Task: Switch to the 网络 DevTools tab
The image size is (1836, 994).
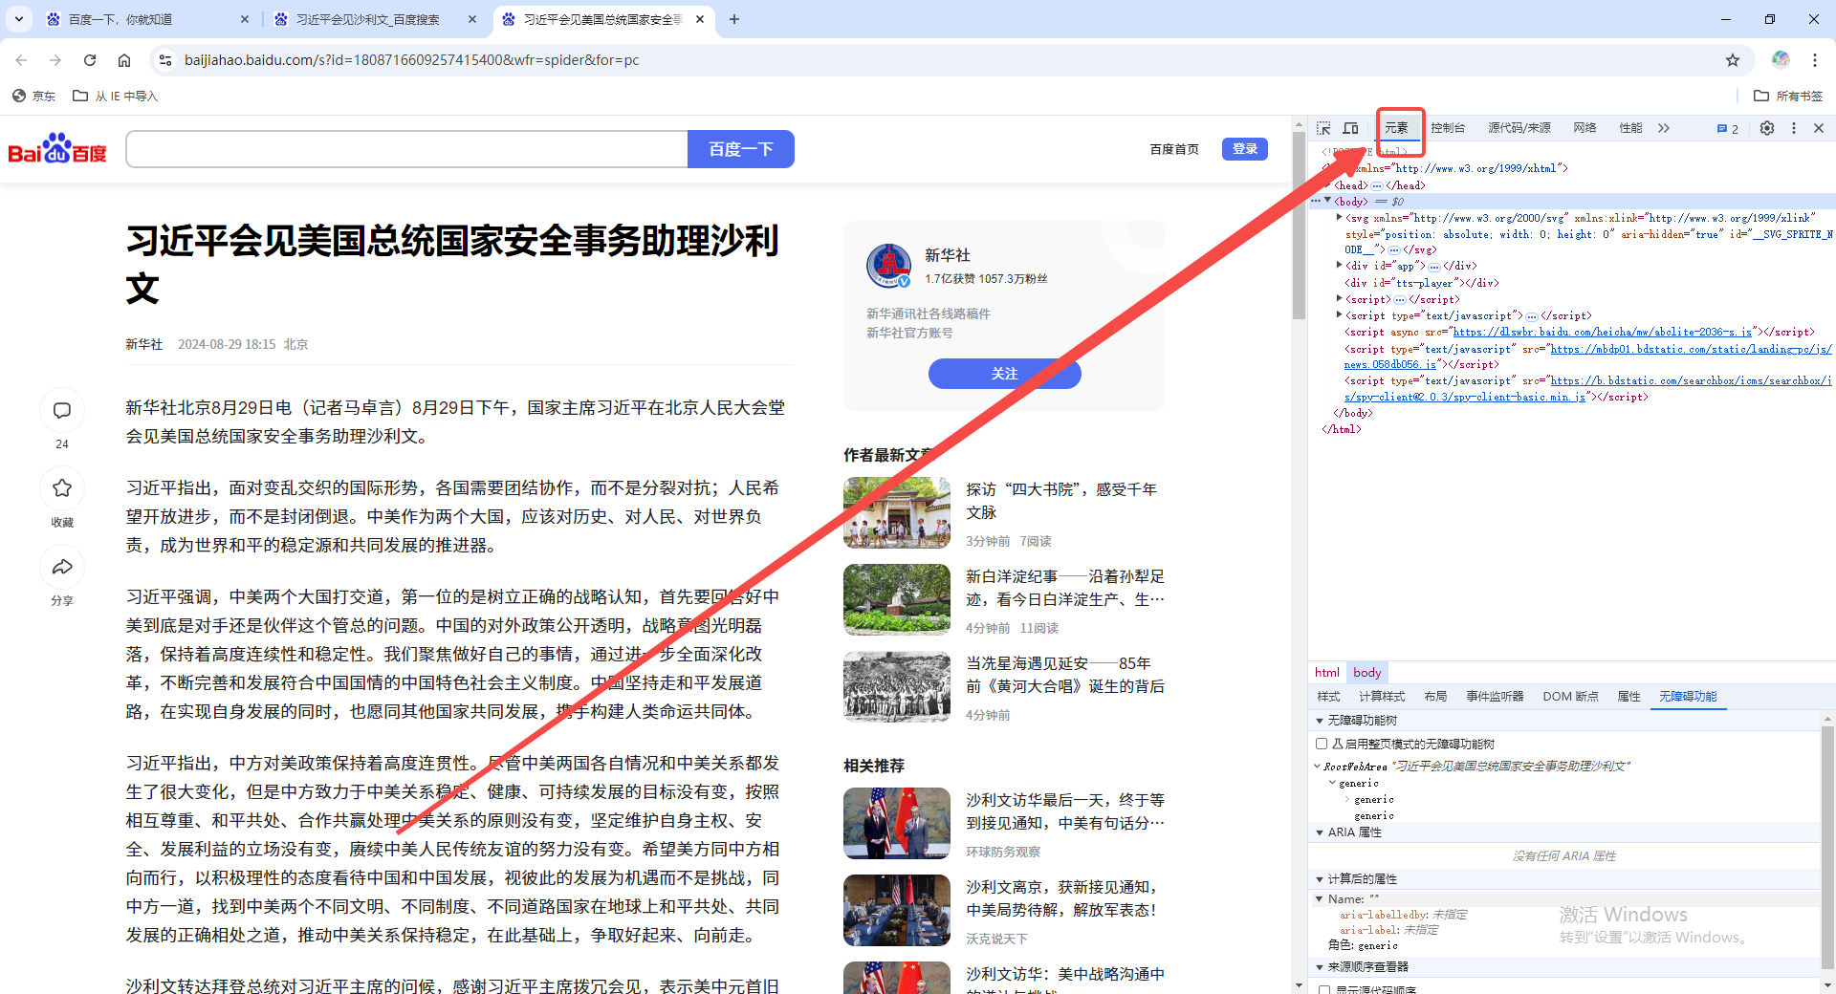Action: pyautogui.click(x=1585, y=128)
